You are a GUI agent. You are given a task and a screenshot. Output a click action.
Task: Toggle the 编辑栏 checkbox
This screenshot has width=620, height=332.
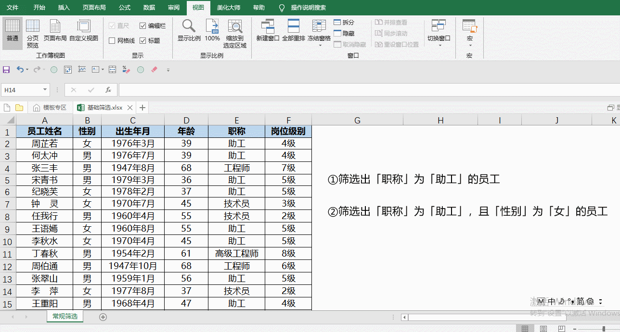143,25
